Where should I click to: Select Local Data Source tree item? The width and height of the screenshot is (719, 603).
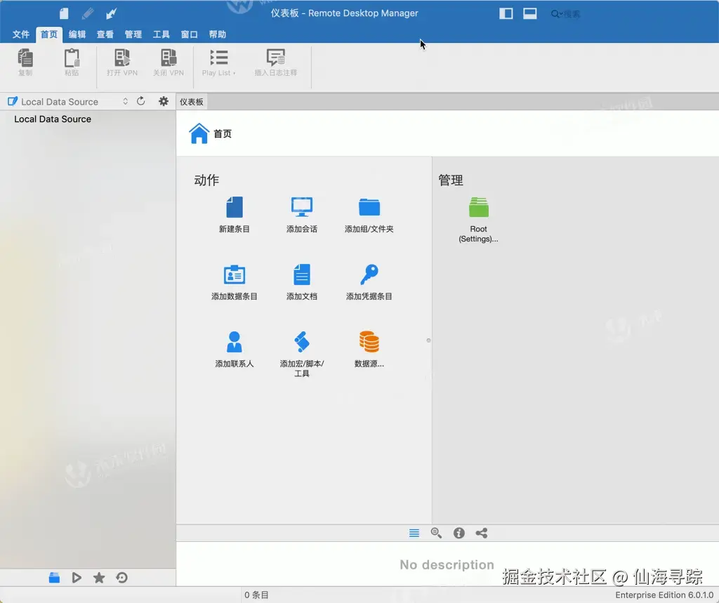click(53, 119)
